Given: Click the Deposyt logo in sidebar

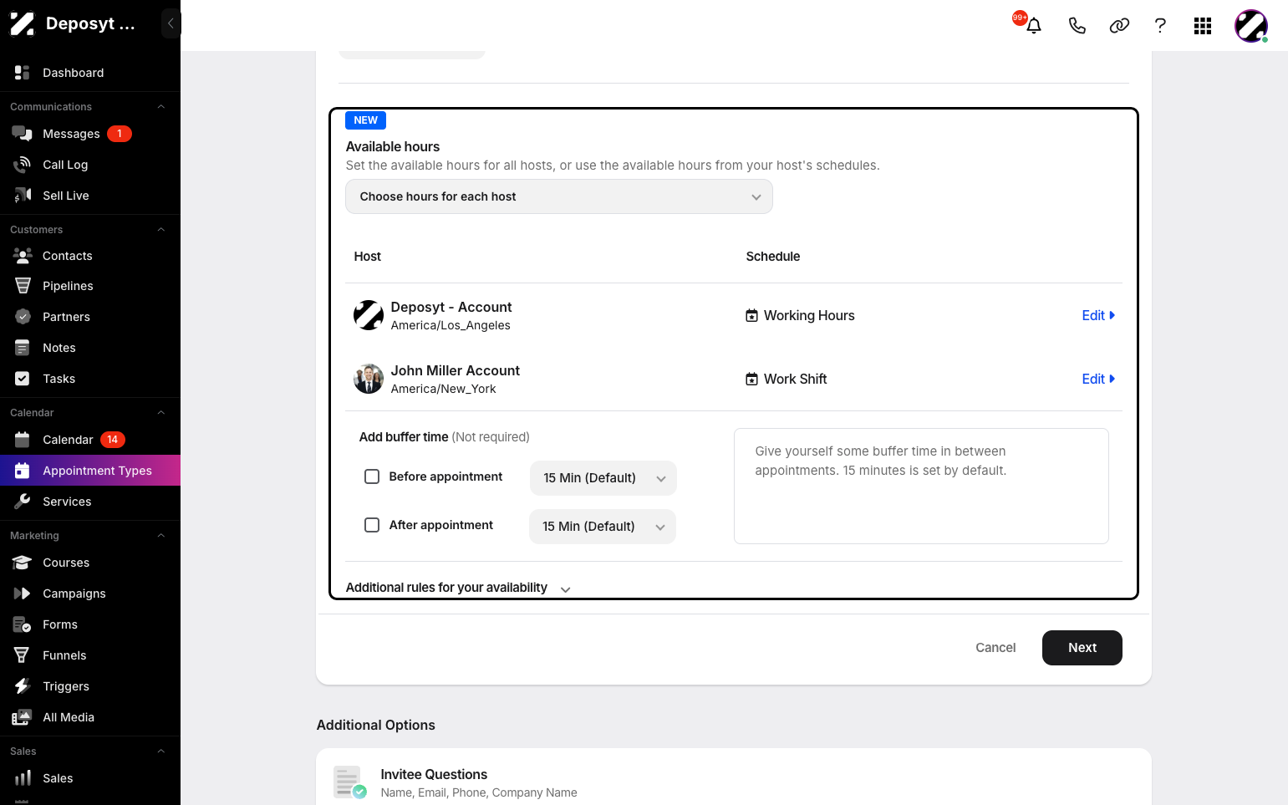Looking at the screenshot, I should [23, 23].
